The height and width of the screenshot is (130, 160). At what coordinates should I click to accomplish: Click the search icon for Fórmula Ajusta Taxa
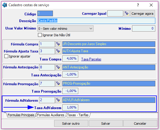click(58, 51)
